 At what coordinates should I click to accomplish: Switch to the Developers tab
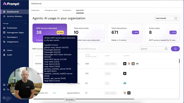point(67,10)
